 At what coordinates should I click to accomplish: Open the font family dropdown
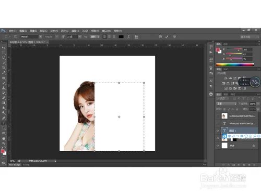click(x=40, y=37)
